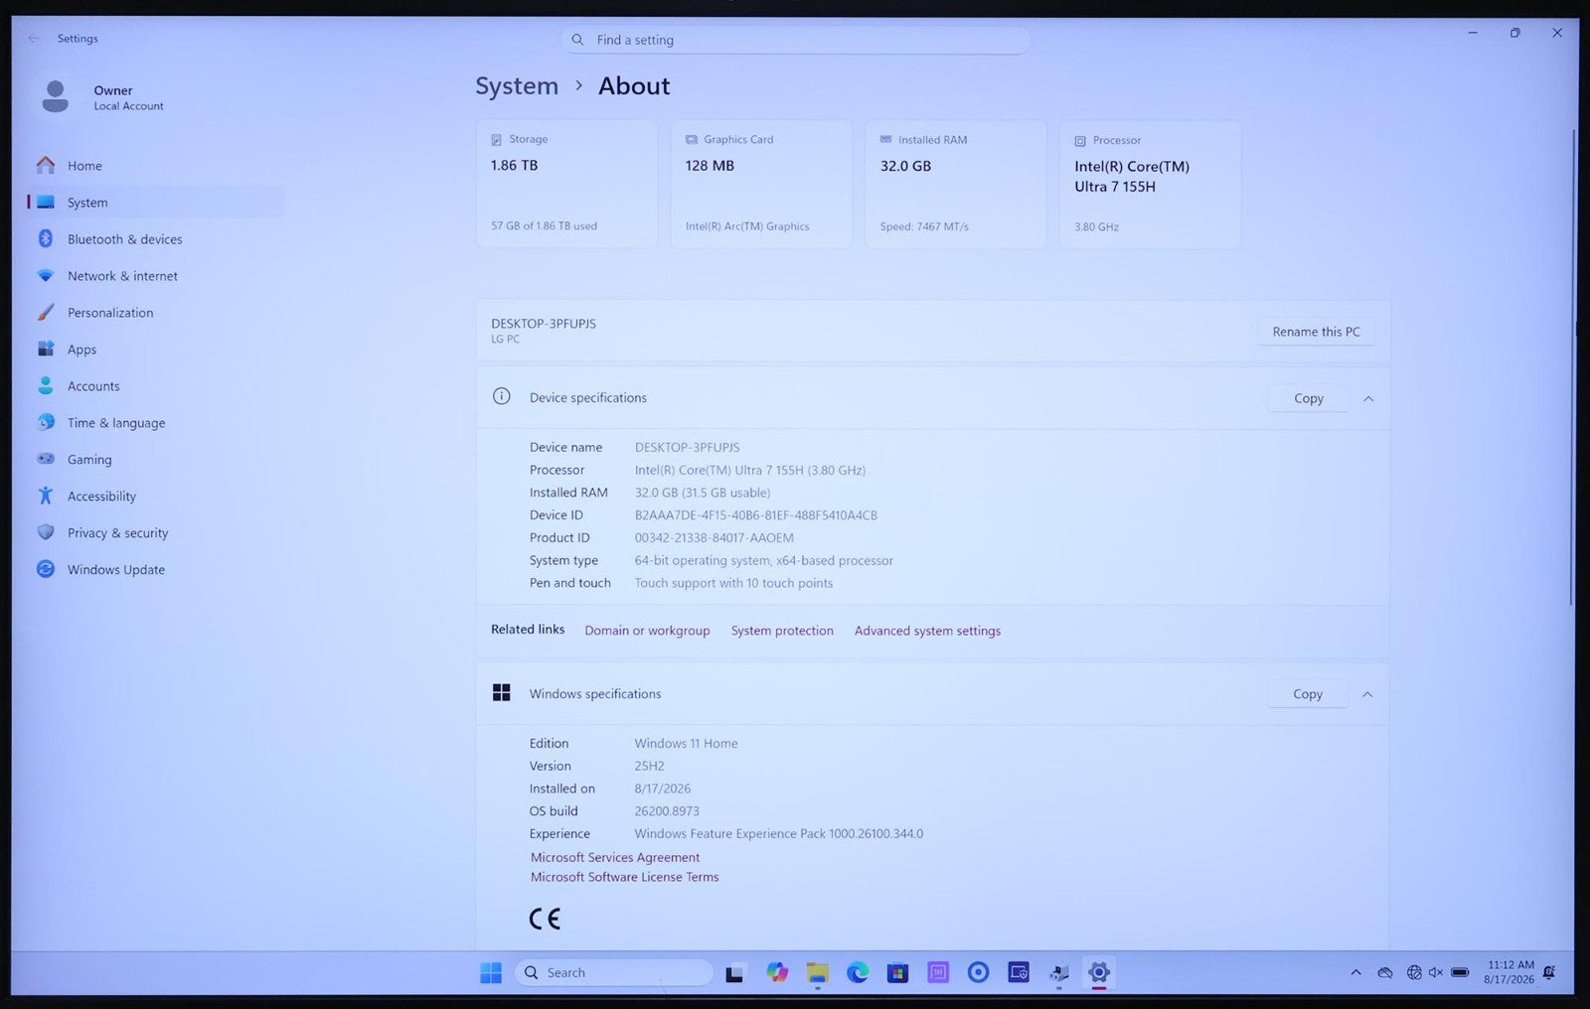Click the Windows logo beside Windows specifications
1590x1009 pixels.
click(x=502, y=693)
